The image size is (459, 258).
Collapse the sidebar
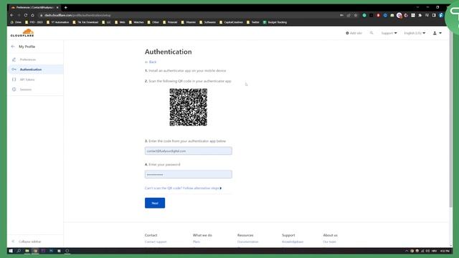[x=27, y=242]
